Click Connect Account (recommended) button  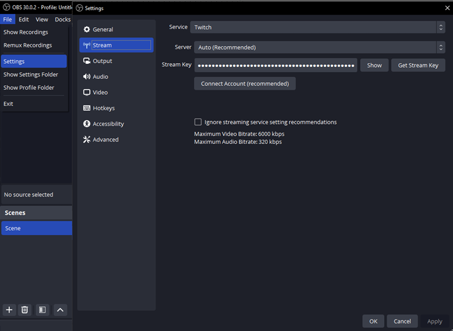[245, 83]
